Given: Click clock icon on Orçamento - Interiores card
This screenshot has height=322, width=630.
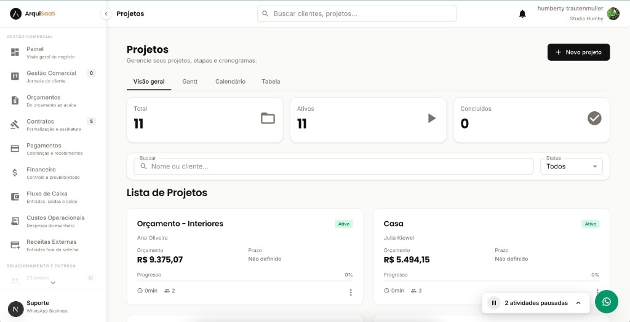Looking at the screenshot, I should (x=140, y=291).
